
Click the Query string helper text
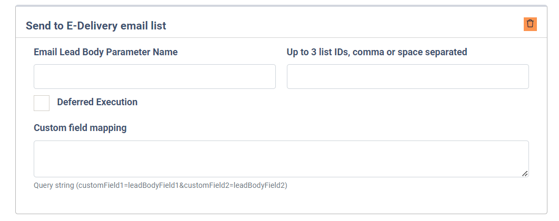(161, 185)
